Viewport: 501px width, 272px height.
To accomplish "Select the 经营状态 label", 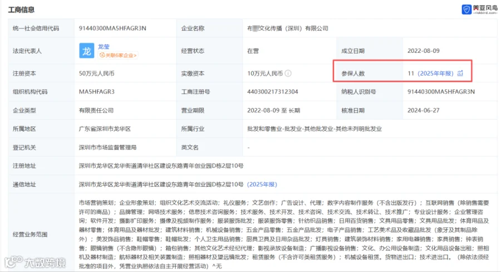I will click(x=193, y=51).
